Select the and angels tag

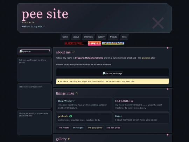coord(78,128)
